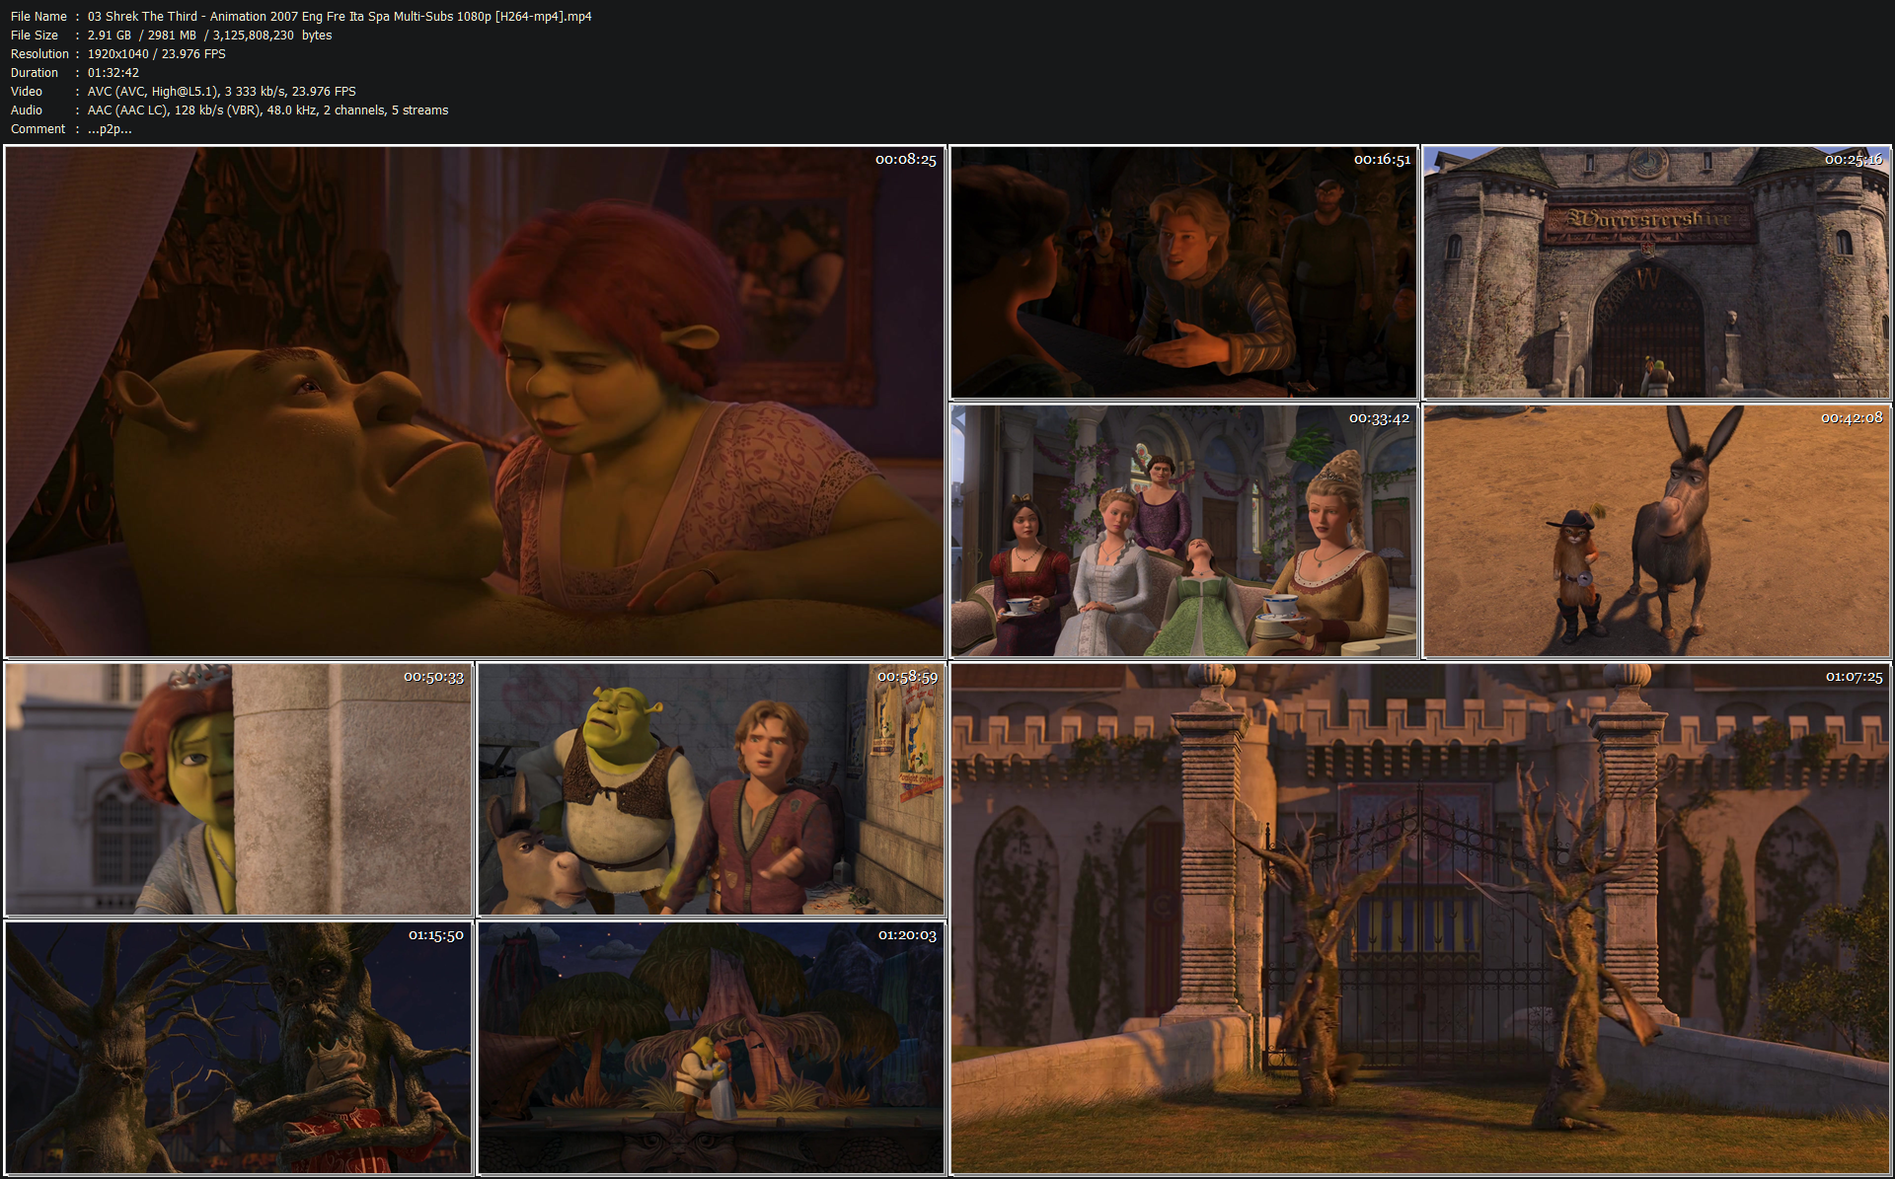Click the castle gate trees thumbnail 01:07:25
The height and width of the screenshot is (1179, 1895).
[1419, 918]
